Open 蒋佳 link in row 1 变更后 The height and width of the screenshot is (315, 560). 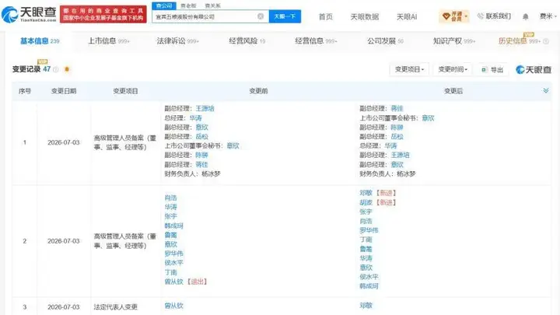coord(397,109)
